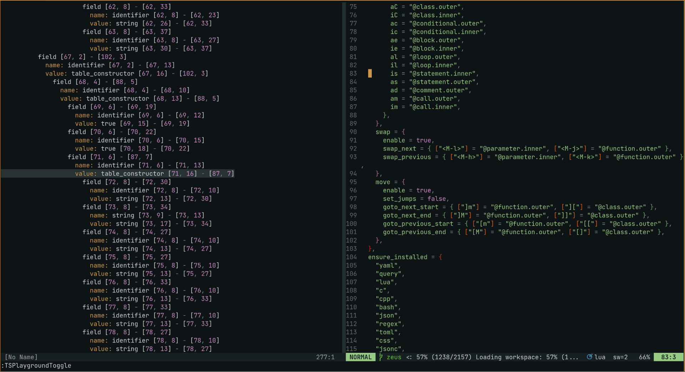Click the cursor position indicator 83:3
The height and width of the screenshot is (372, 685).
[x=669, y=357]
